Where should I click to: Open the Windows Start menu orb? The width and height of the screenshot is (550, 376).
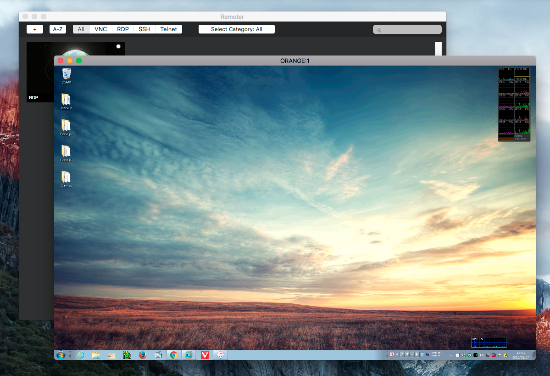click(x=61, y=355)
